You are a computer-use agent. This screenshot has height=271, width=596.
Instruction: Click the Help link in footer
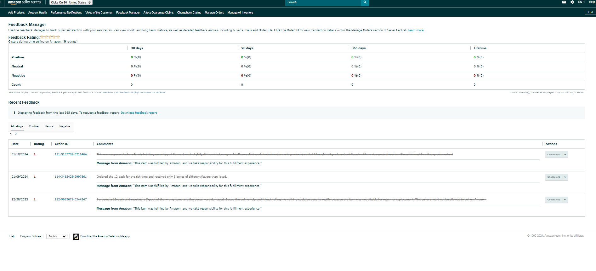12,236
